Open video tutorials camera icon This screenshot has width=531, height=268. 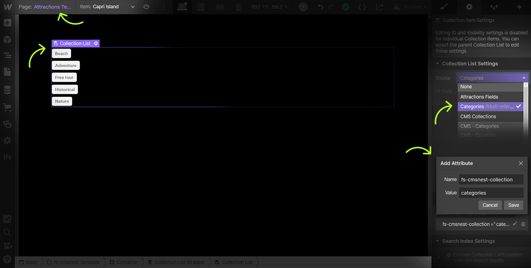(7, 246)
